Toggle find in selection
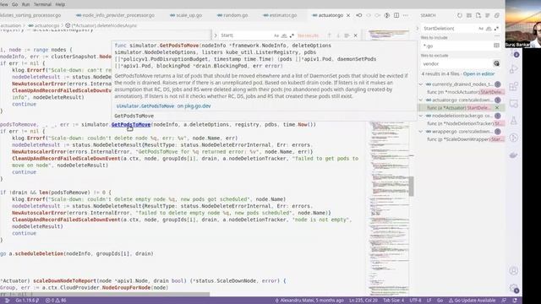Viewport: 541px width, 304px height. pyautogui.click(x=347, y=35)
